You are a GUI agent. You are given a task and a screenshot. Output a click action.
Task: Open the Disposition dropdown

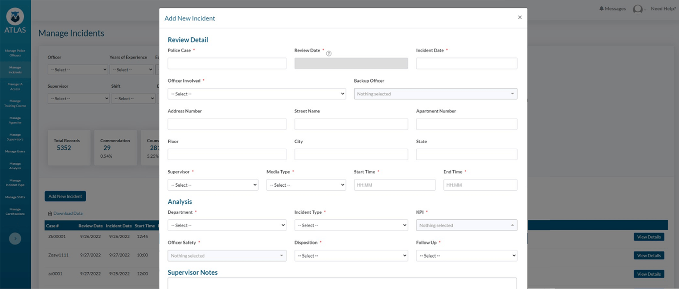(351, 256)
